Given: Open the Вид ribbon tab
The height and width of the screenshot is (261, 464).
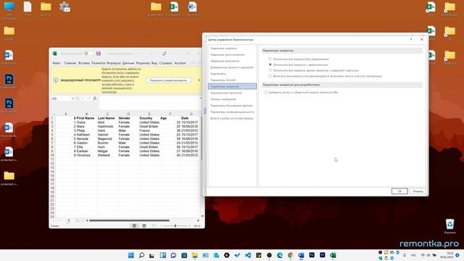Looking at the screenshot, I should click(x=154, y=63).
